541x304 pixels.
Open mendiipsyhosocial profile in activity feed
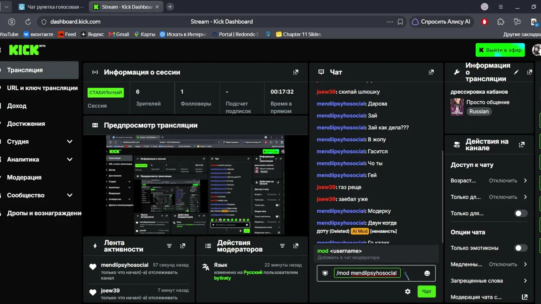[x=125, y=265]
